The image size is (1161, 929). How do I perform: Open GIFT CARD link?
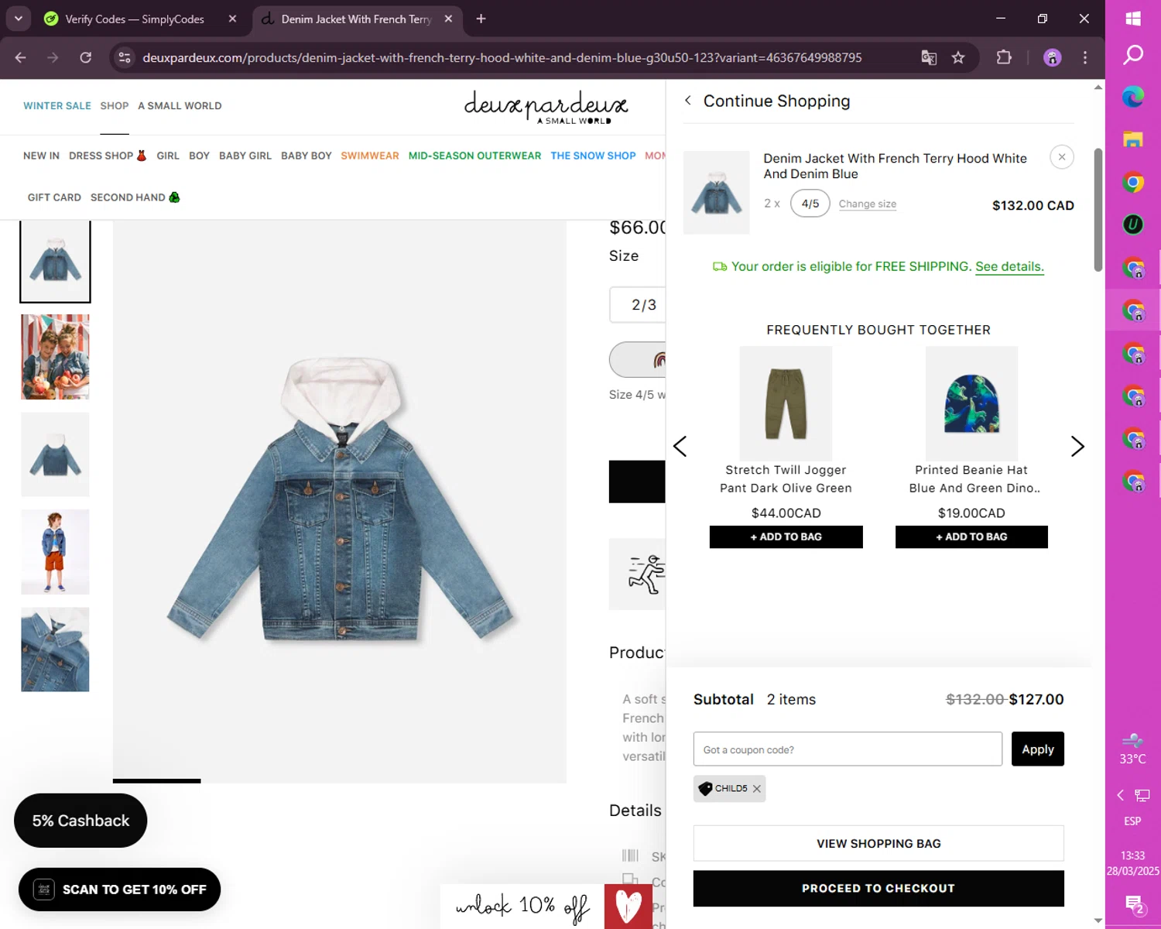(x=54, y=197)
